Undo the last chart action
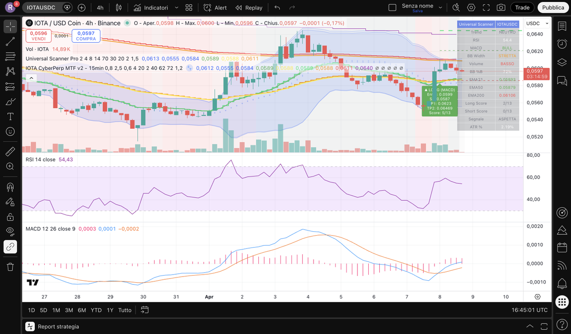Screen dimensions: 571x334 pyautogui.click(x=277, y=8)
